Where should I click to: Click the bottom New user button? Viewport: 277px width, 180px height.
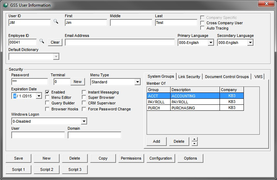(x=47, y=158)
